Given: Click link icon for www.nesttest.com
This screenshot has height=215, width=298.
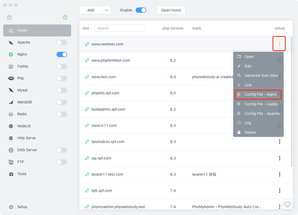Looking at the screenshot, I should (x=87, y=44).
